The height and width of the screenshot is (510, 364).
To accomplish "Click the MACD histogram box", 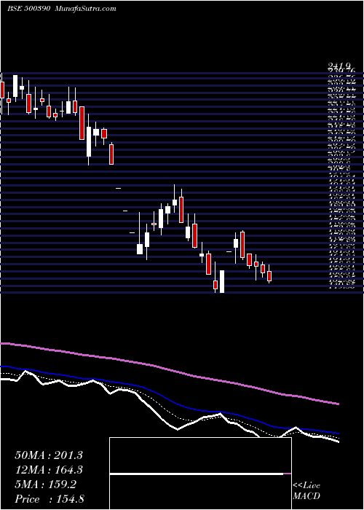I will [200, 474].
